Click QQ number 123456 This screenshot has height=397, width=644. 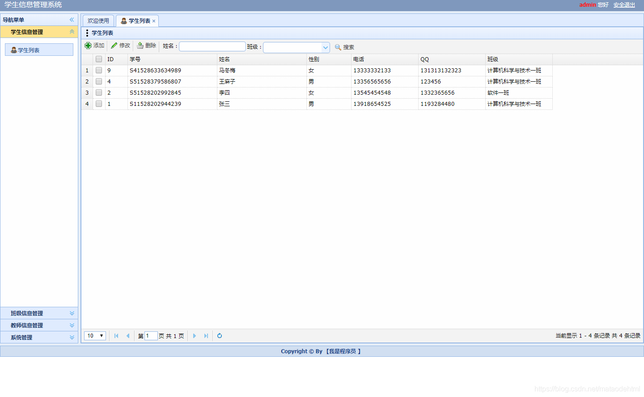click(x=431, y=81)
